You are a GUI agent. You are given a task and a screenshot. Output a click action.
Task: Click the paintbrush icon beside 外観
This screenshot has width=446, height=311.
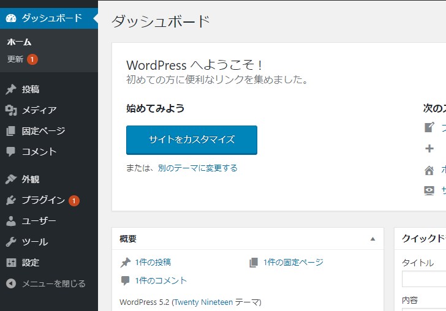click(x=11, y=179)
